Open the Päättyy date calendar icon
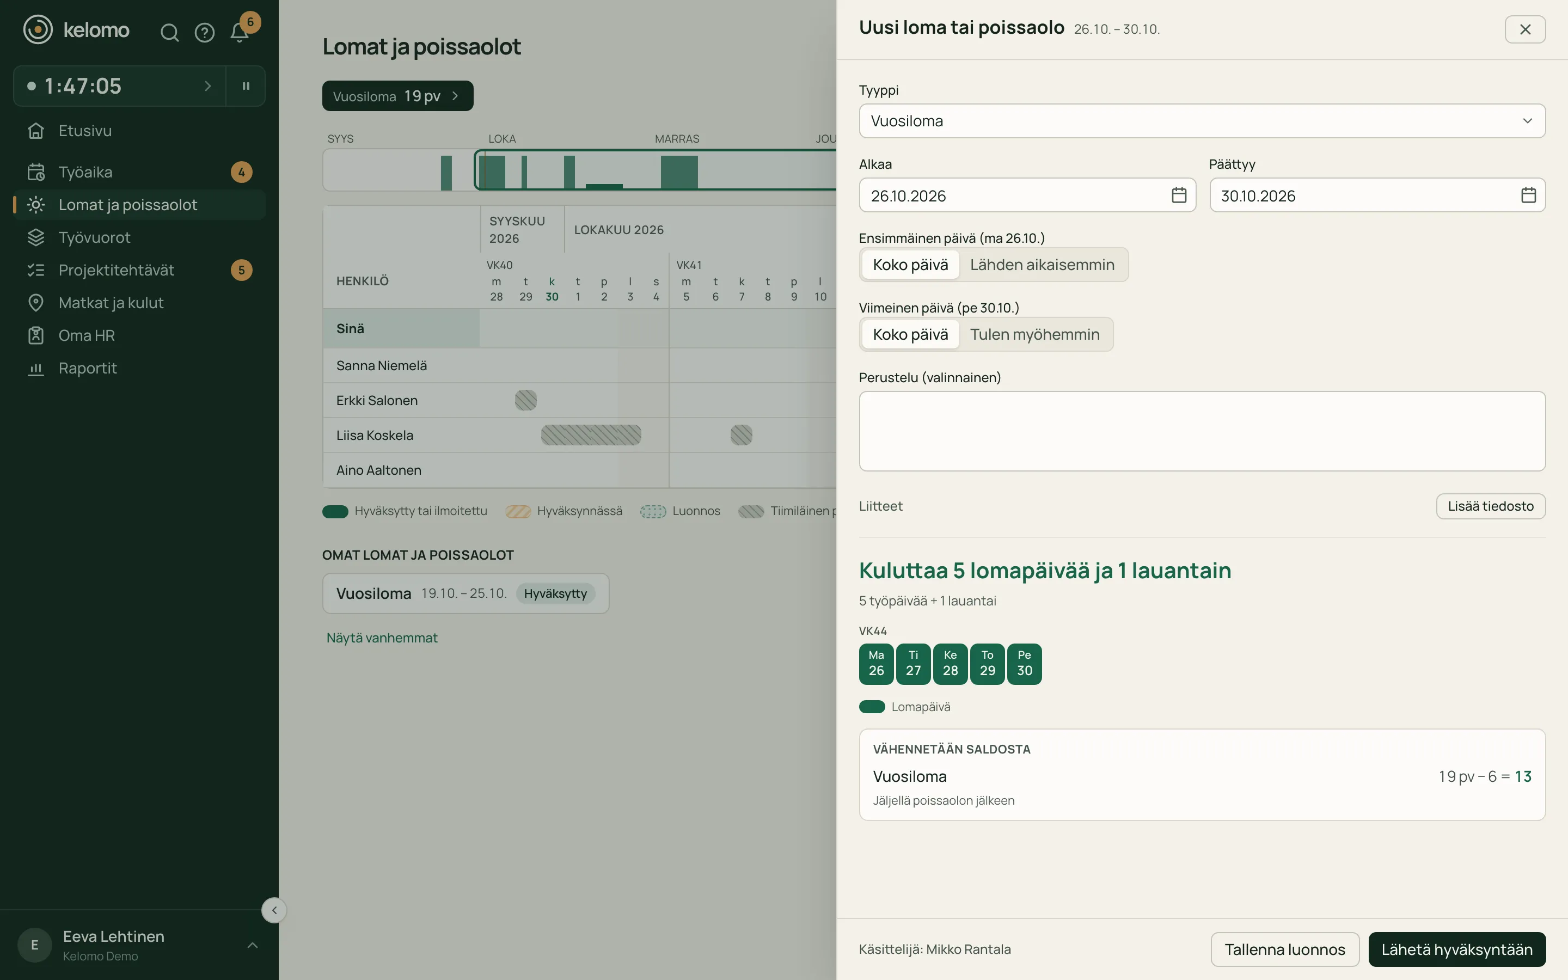Viewport: 1568px width, 980px height. point(1528,195)
